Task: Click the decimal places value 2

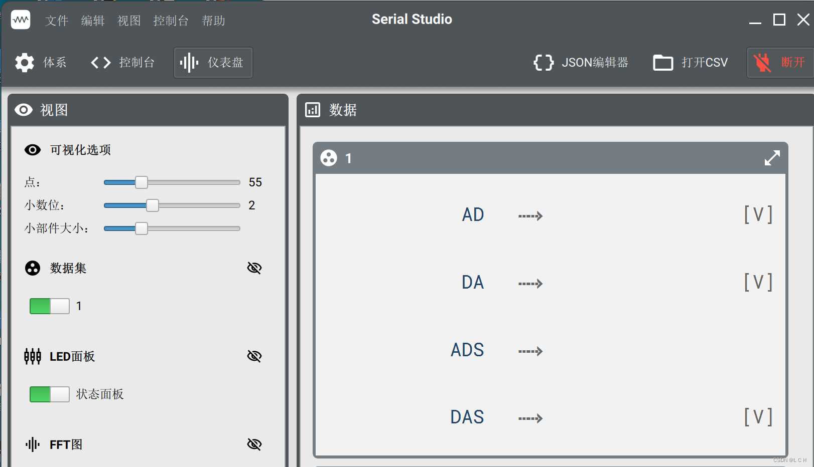Action: [x=252, y=205]
